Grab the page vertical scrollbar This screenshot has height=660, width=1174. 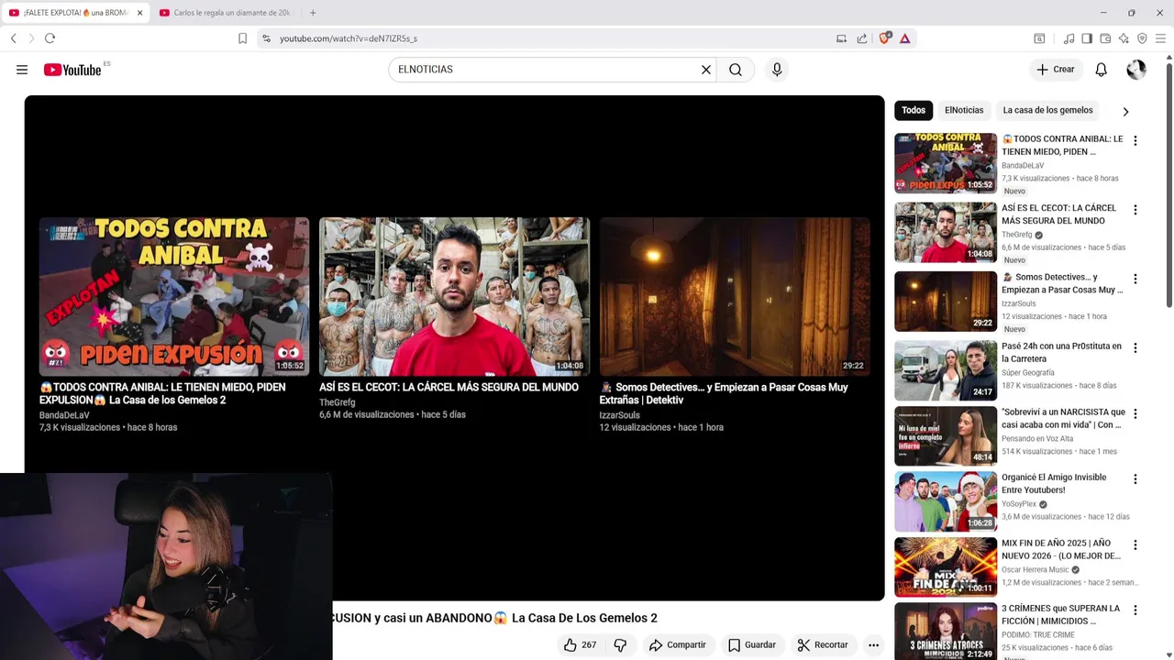tap(1168, 183)
